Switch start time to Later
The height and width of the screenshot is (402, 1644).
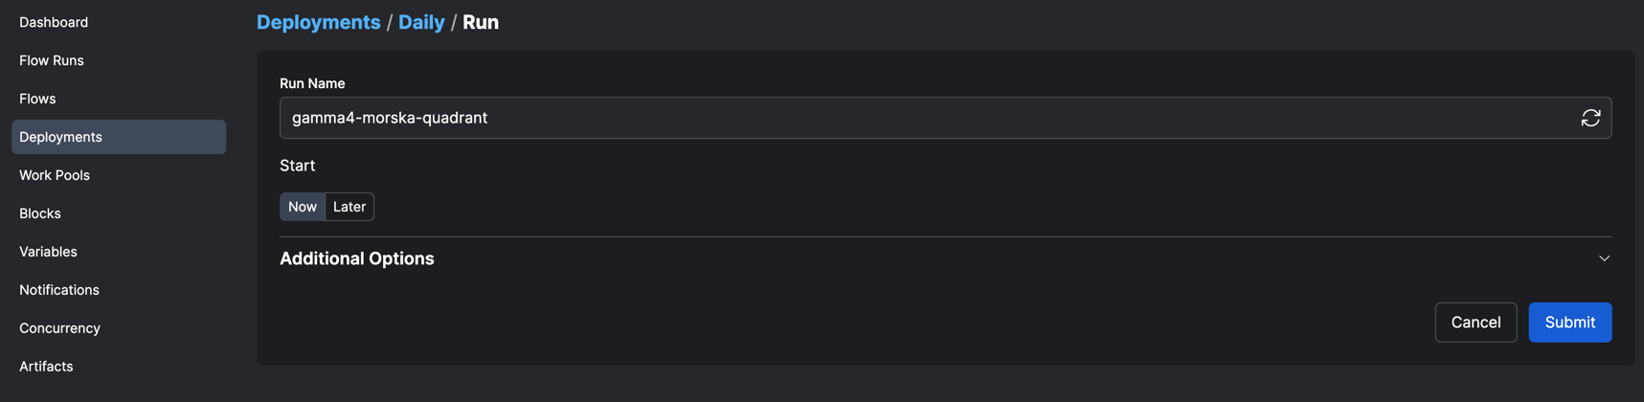(x=349, y=207)
